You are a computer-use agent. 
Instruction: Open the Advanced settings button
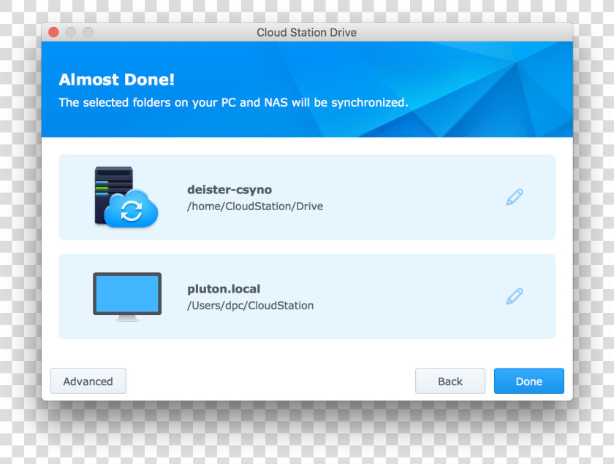88,381
